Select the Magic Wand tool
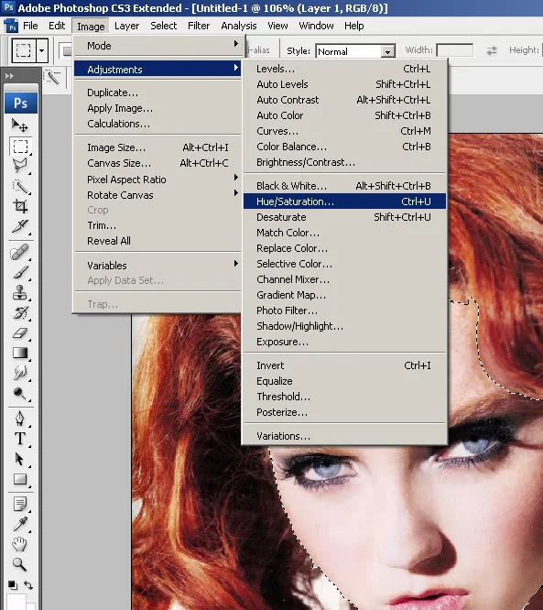Screen dimensions: 543x610 [20, 187]
